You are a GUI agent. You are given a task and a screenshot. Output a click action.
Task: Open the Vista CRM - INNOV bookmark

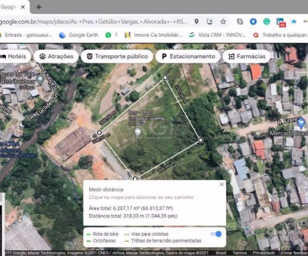[x=218, y=35]
